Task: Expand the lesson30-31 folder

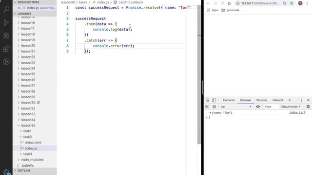Action: pyautogui.click(x=31, y=103)
